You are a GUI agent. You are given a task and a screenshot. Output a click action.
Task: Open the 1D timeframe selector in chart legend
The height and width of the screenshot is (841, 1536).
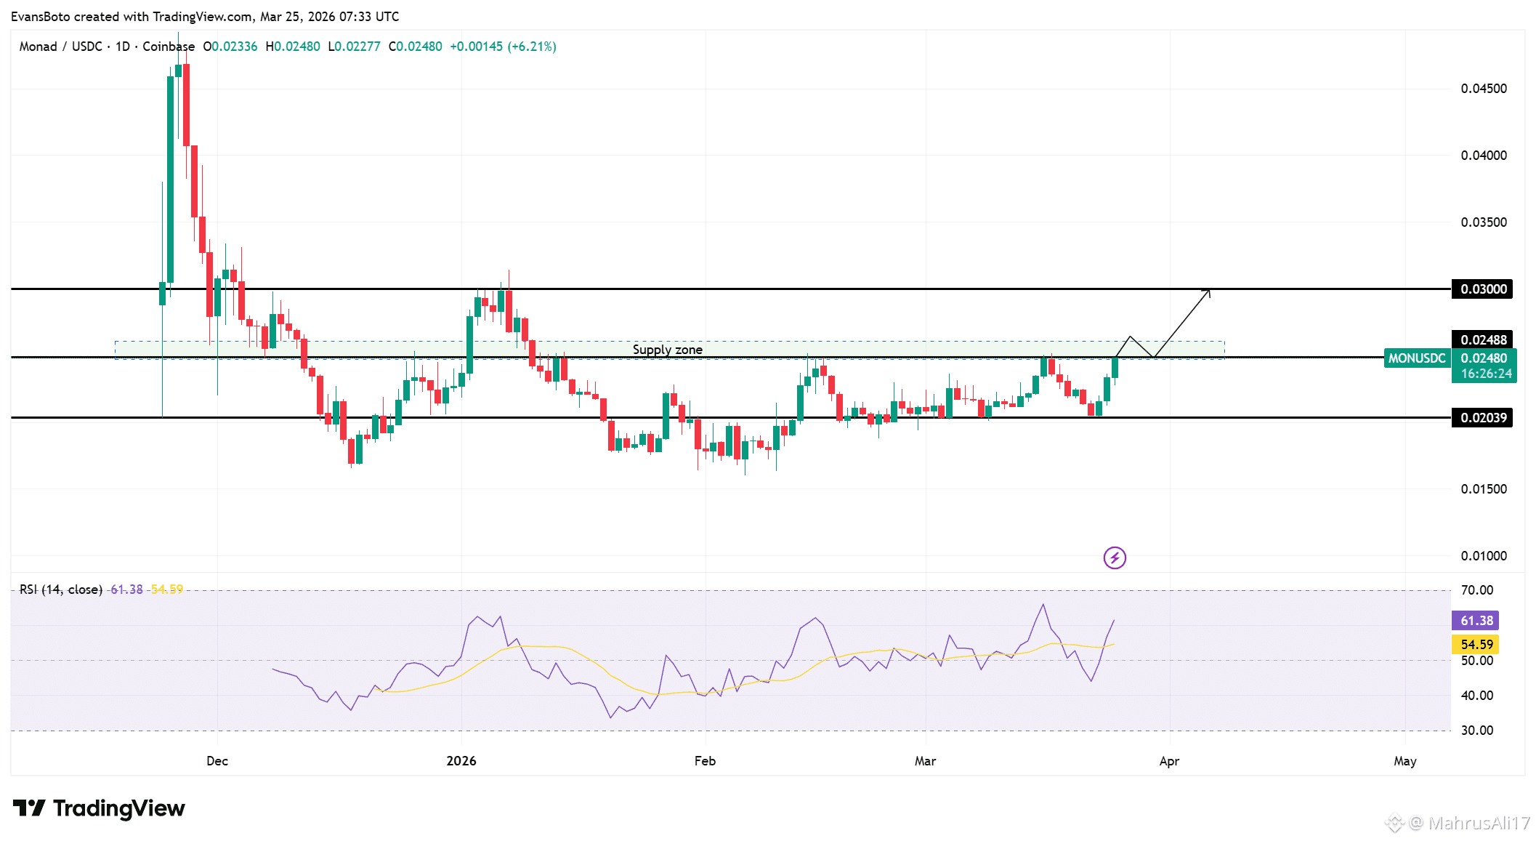point(122,46)
